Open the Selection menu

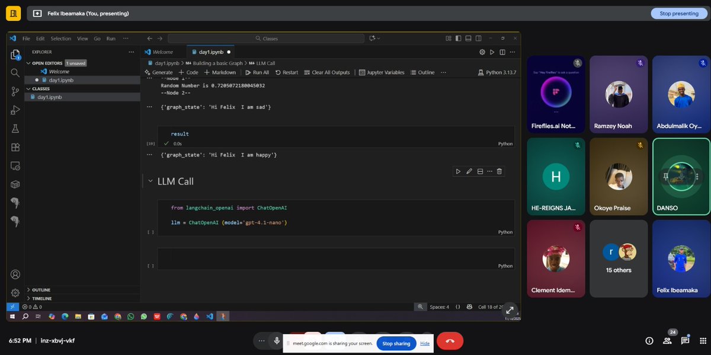(60, 39)
